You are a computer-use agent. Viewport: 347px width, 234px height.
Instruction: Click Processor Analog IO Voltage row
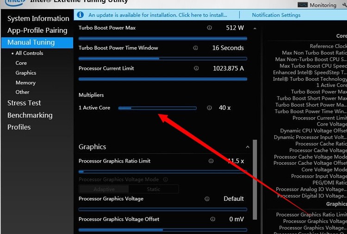coord(311,189)
